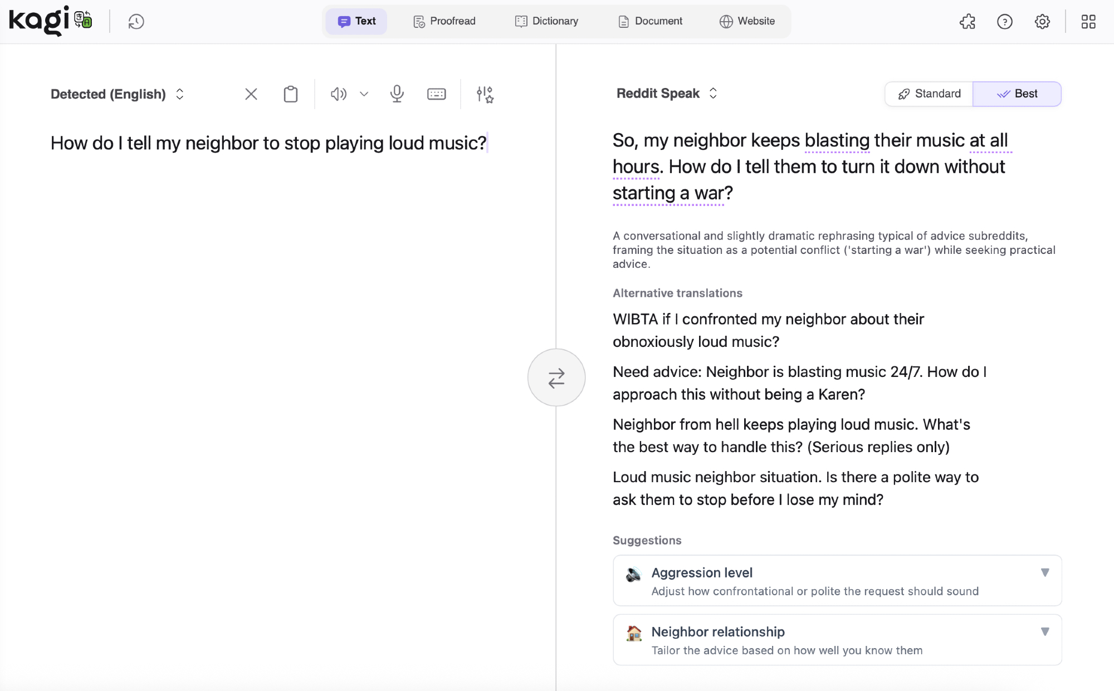Open the virtual keyboard icon

(x=436, y=94)
